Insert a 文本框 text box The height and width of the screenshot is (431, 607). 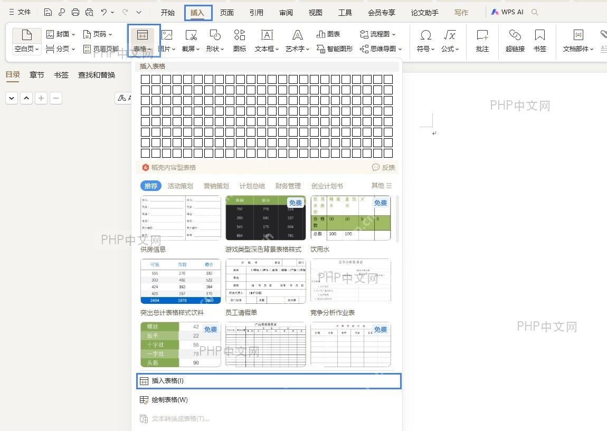267,41
